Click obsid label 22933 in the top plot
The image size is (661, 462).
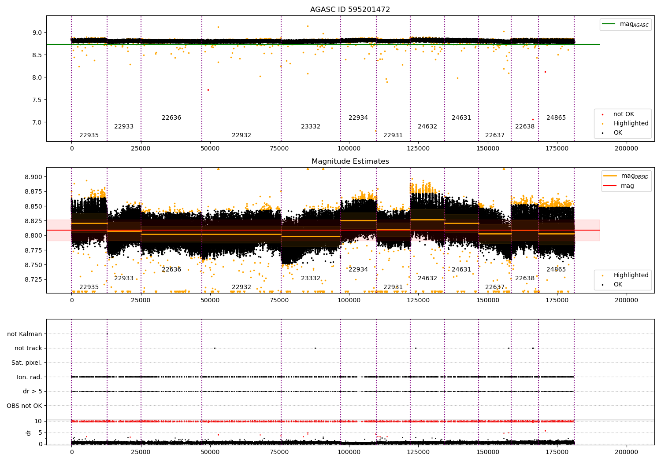click(x=124, y=127)
